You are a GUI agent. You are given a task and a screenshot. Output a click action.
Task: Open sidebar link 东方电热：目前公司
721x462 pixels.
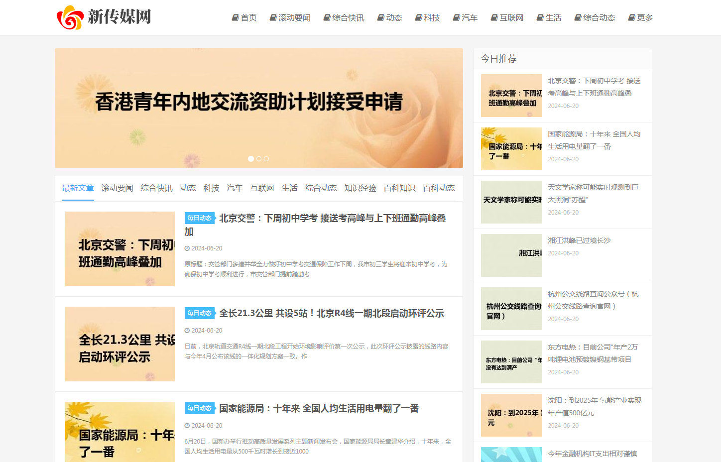[x=593, y=353]
